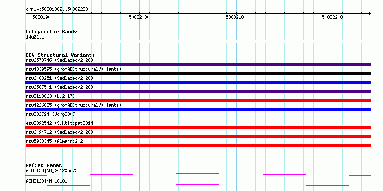The height and width of the screenshot is (191, 383).
Task: Open nsv4339595 (gnomADStructuralVariants) label
Action: (x=74, y=69)
